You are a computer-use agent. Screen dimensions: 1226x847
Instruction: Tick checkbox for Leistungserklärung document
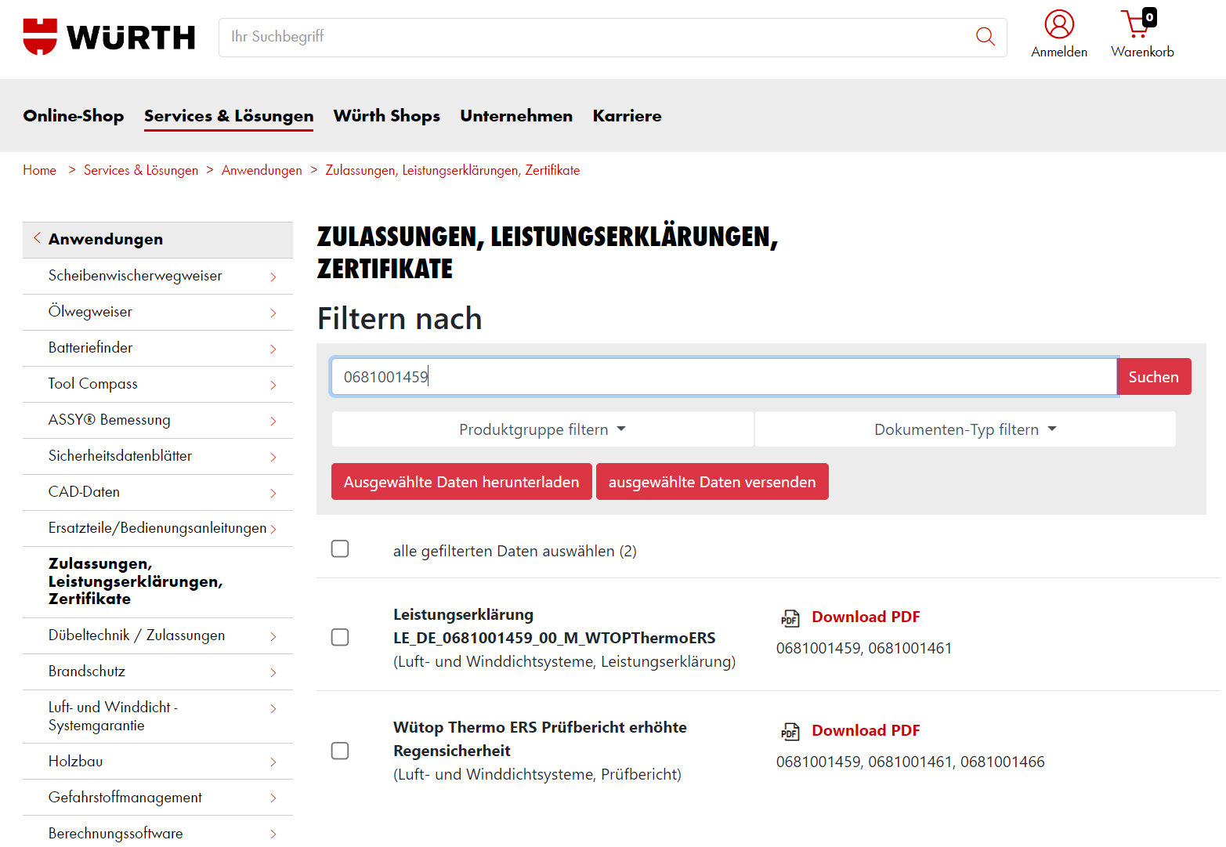click(x=340, y=637)
